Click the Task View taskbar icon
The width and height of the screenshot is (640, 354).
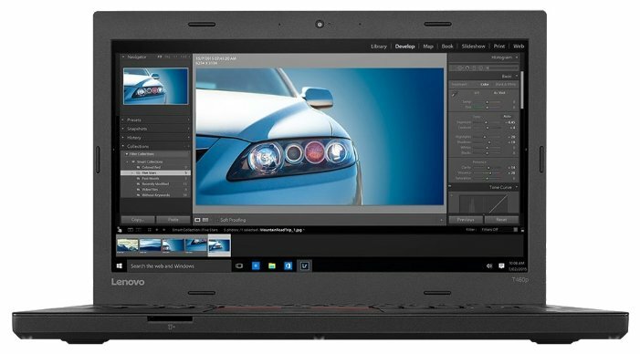(239, 265)
